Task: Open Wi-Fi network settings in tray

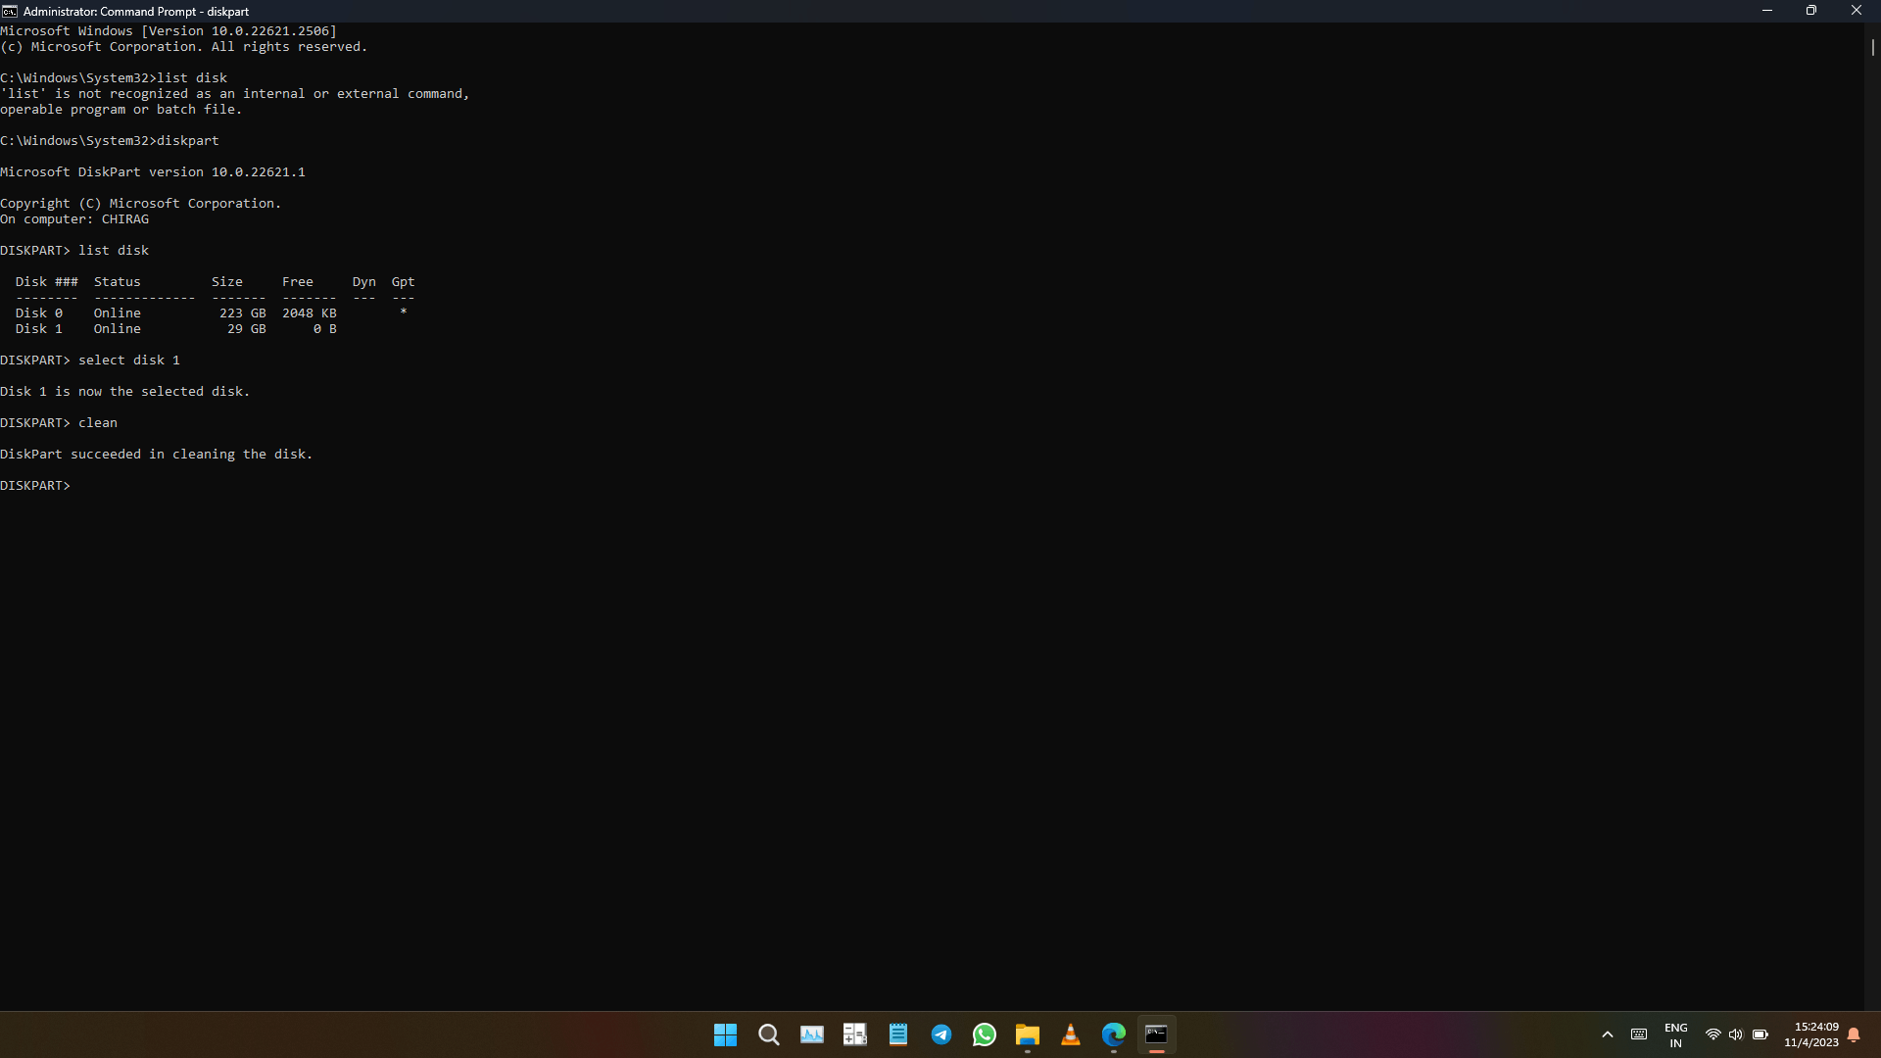Action: click(x=1713, y=1034)
